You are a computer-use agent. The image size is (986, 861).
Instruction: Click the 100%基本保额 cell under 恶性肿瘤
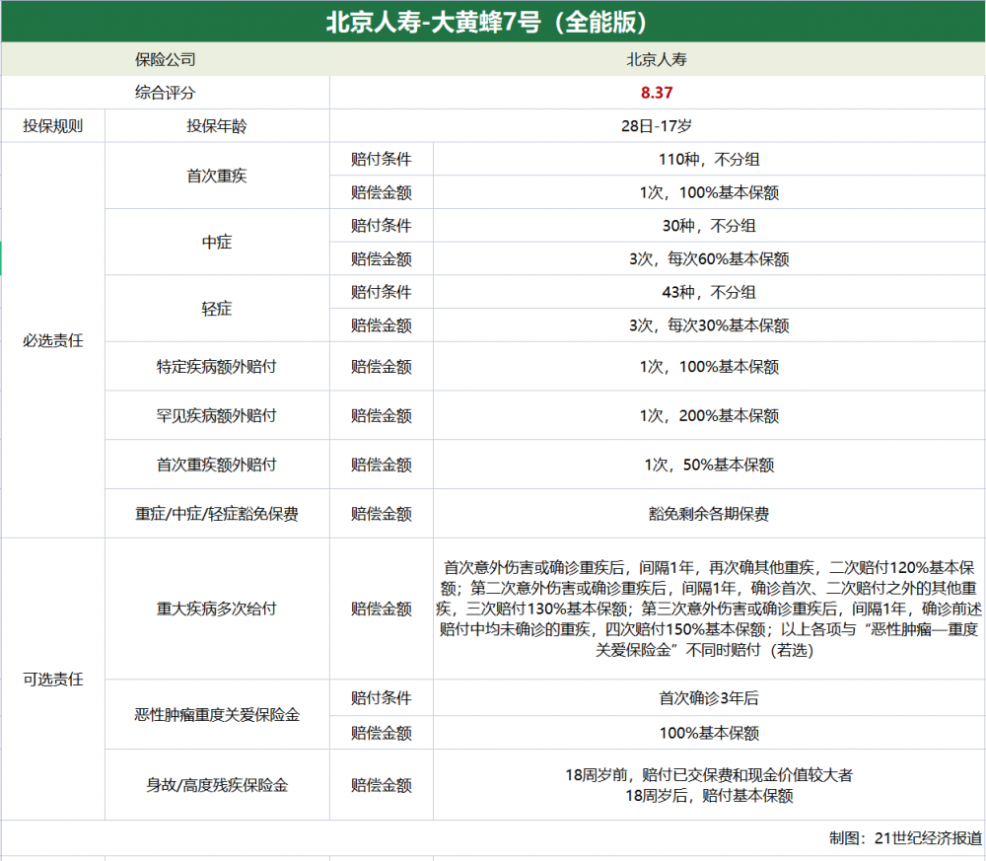[x=709, y=733]
